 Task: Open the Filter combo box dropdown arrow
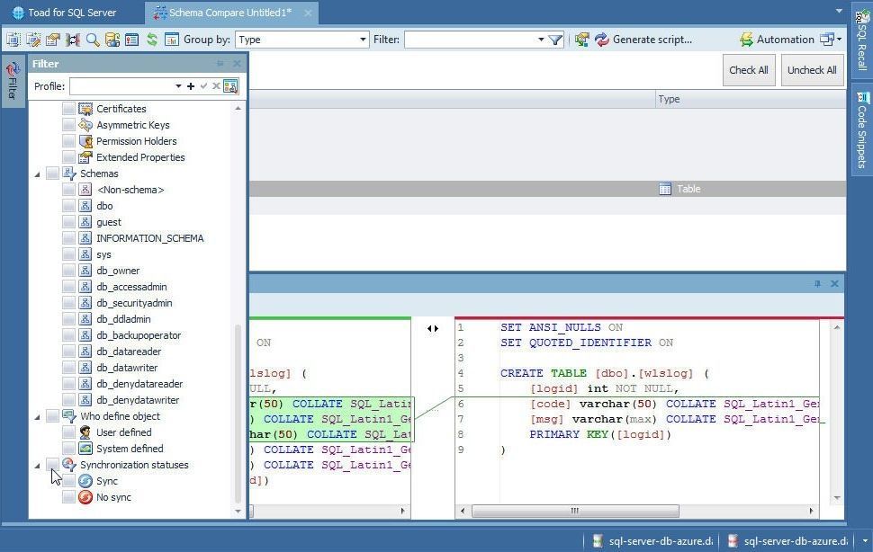[541, 40]
